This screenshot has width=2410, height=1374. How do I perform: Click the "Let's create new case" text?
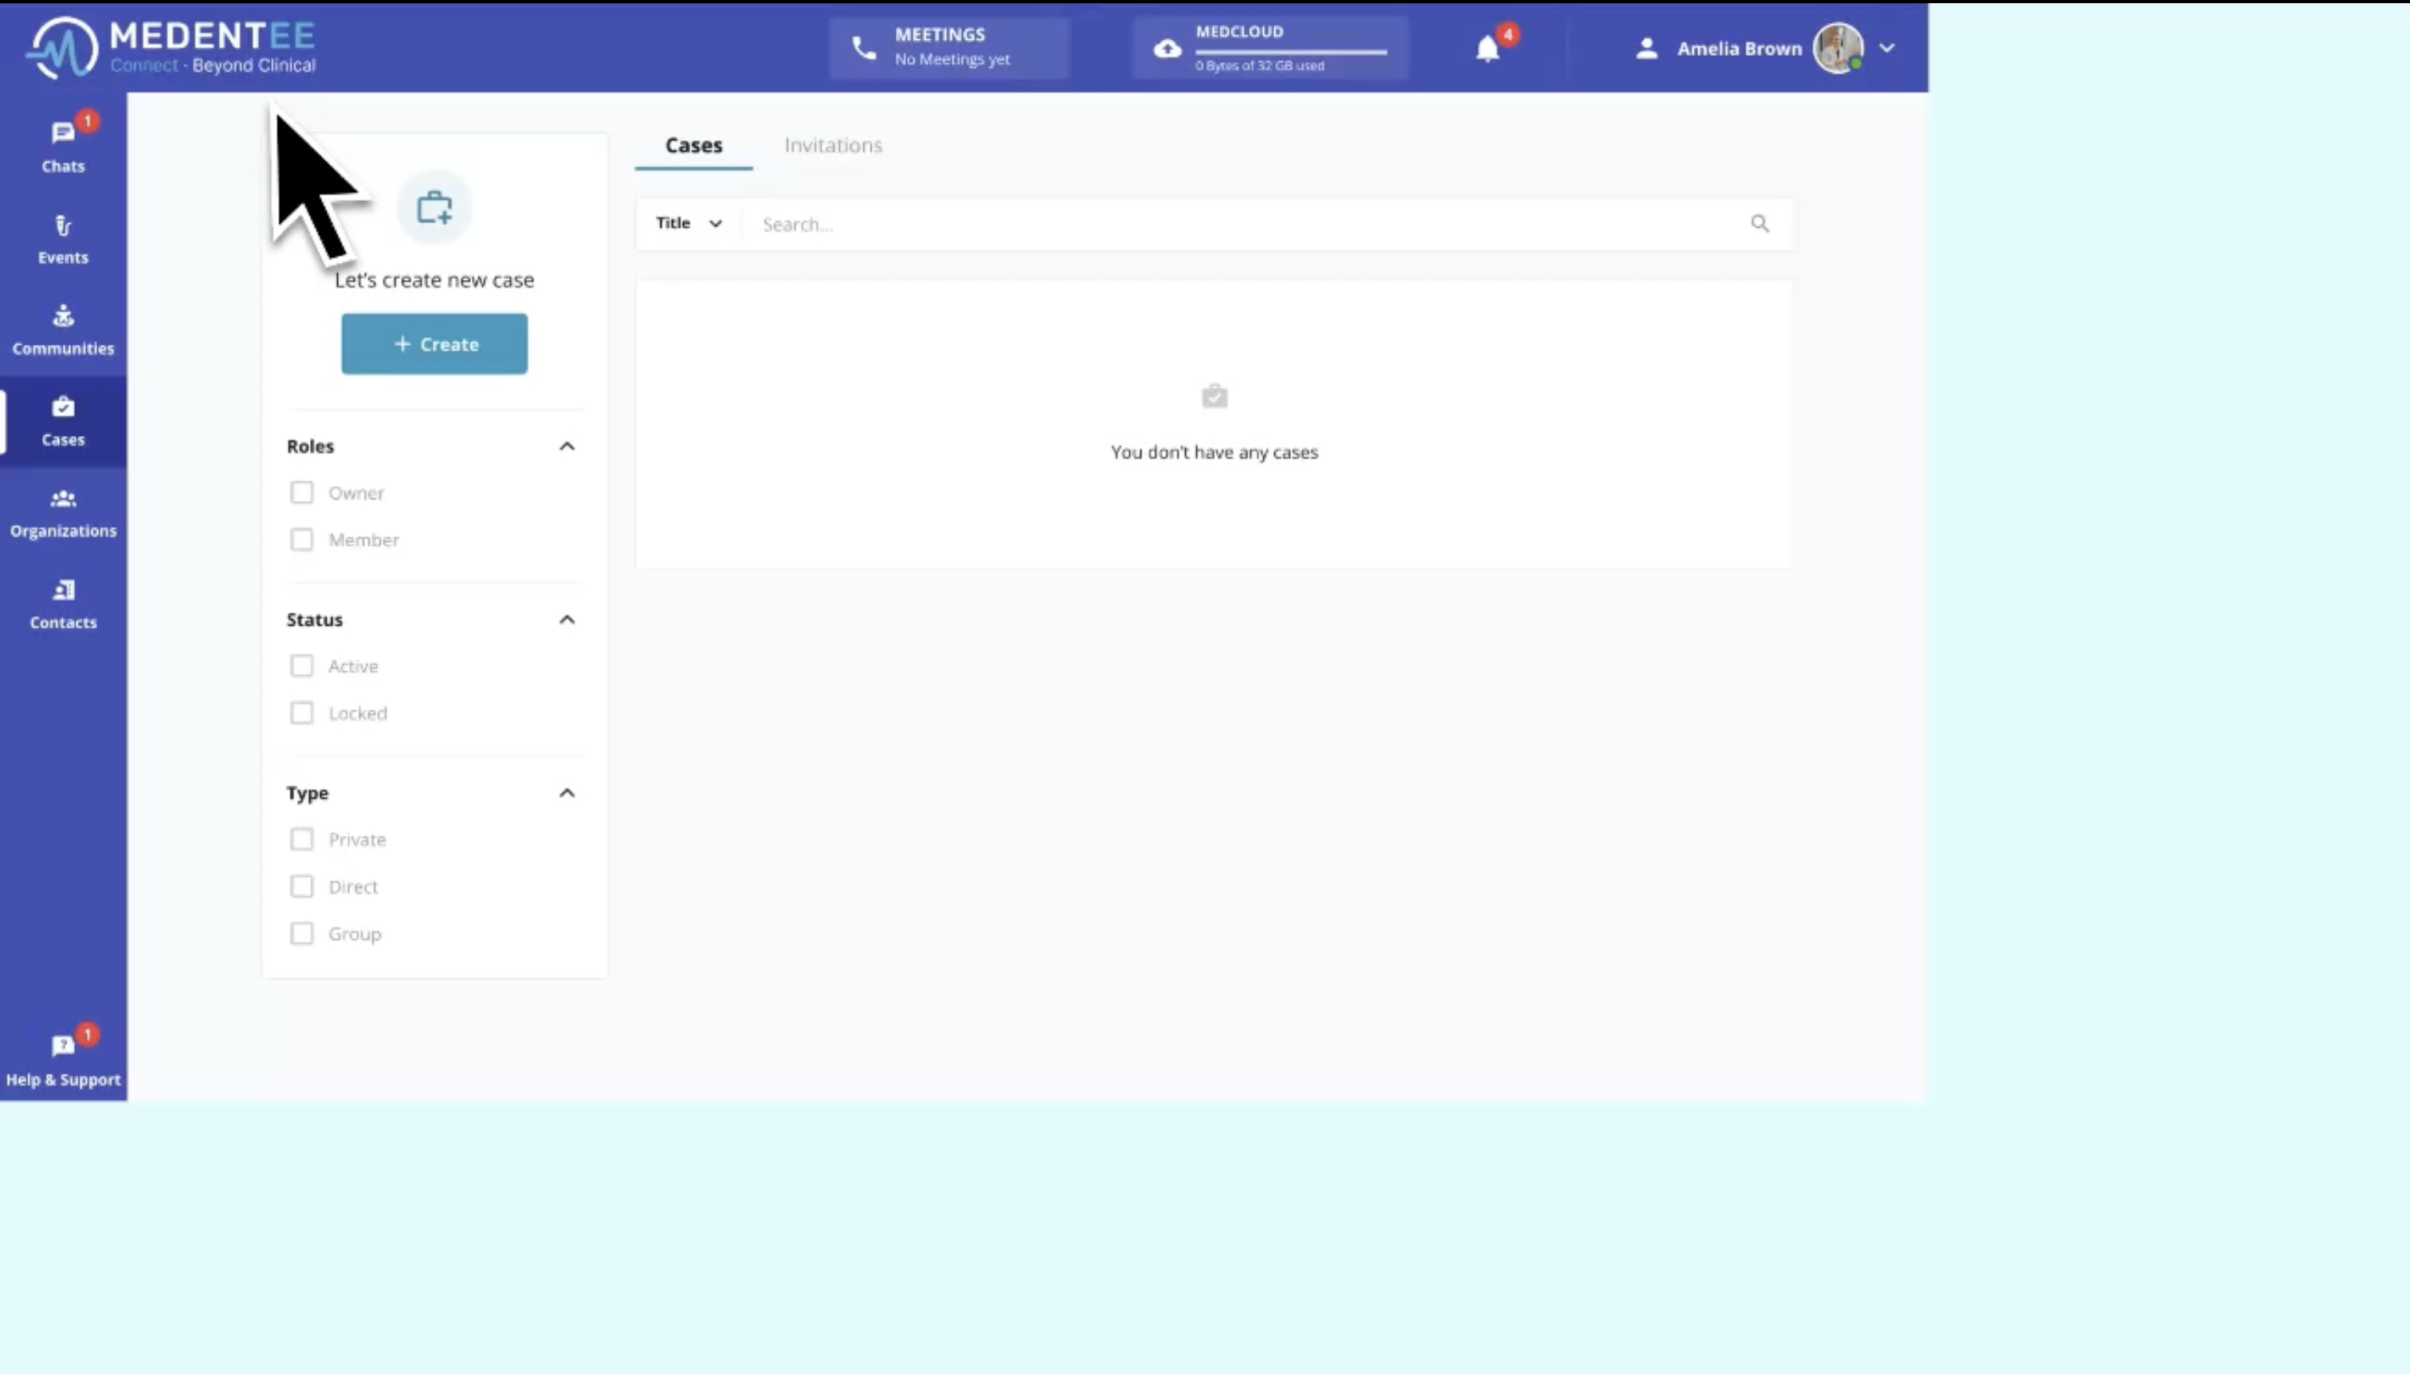pos(434,281)
